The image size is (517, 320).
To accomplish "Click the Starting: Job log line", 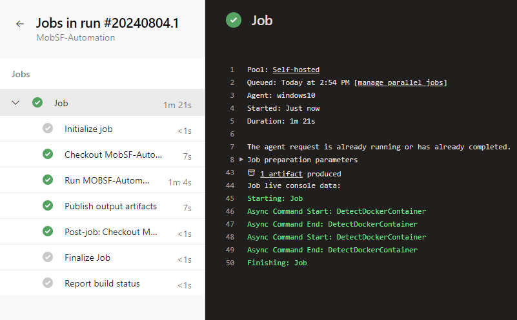I will [275, 198].
